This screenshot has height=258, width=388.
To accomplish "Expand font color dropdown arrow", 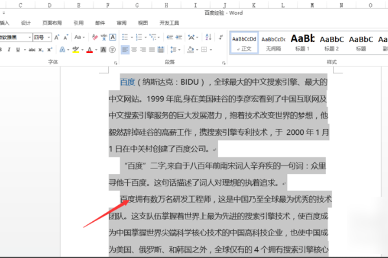I will click(x=96, y=50).
